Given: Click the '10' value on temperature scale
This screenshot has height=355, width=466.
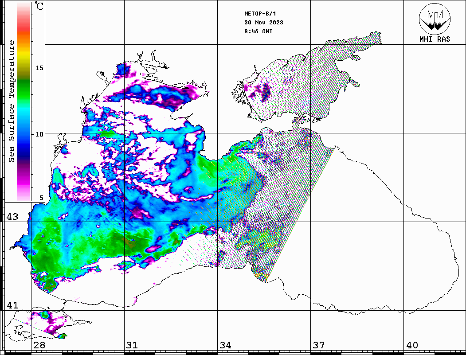Looking at the screenshot, I should pyautogui.click(x=39, y=134).
